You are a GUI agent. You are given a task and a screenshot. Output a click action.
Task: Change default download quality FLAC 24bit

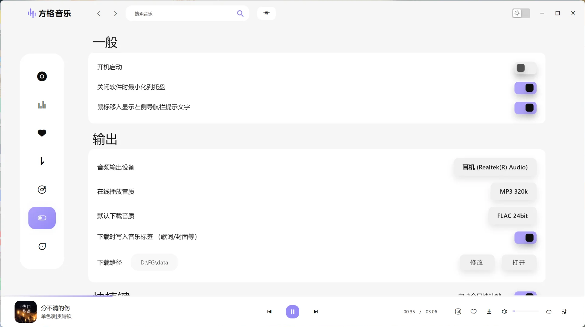tap(512, 216)
